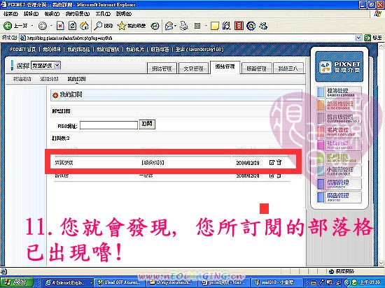This screenshot has width=385, height=288.
Task: Open the 相簿管理 Gallery Console link
Action: click(339, 92)
